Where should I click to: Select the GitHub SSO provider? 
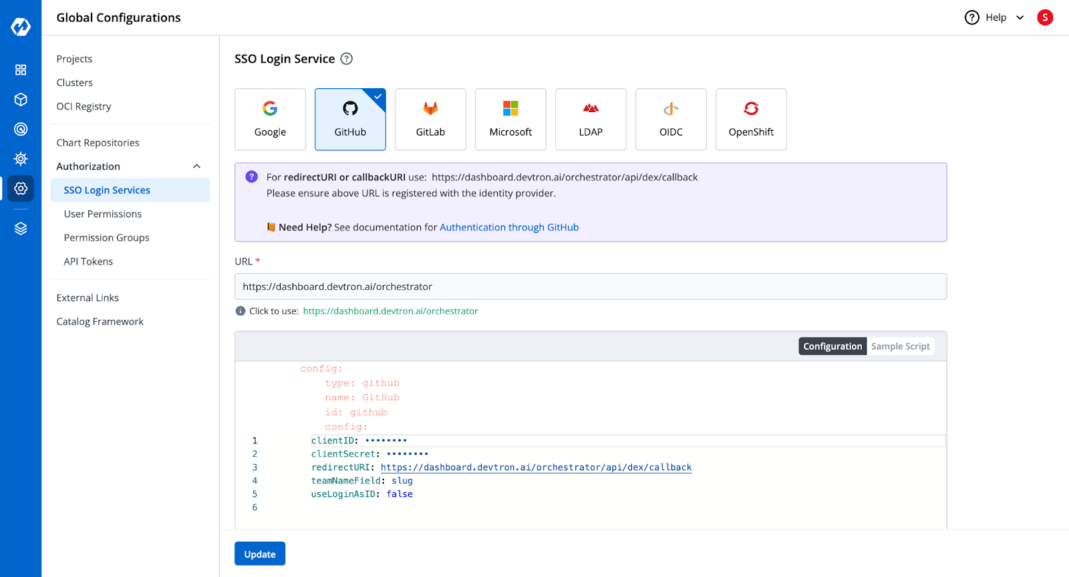click(350, 120)
